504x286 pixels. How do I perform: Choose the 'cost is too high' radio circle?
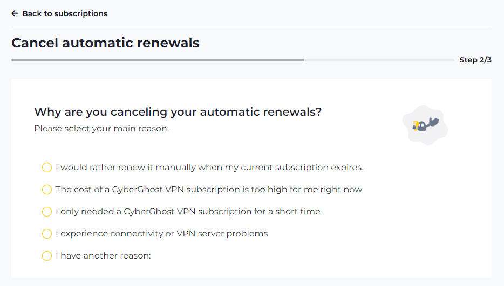coord(47,190)
